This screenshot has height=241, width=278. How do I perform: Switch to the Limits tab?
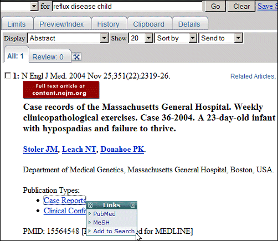pyautogui.click(x=17, y=24)
